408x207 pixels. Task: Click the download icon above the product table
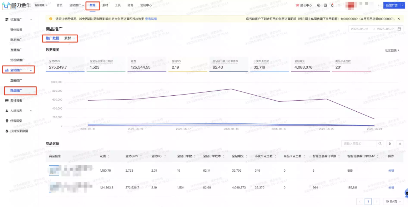400,143
